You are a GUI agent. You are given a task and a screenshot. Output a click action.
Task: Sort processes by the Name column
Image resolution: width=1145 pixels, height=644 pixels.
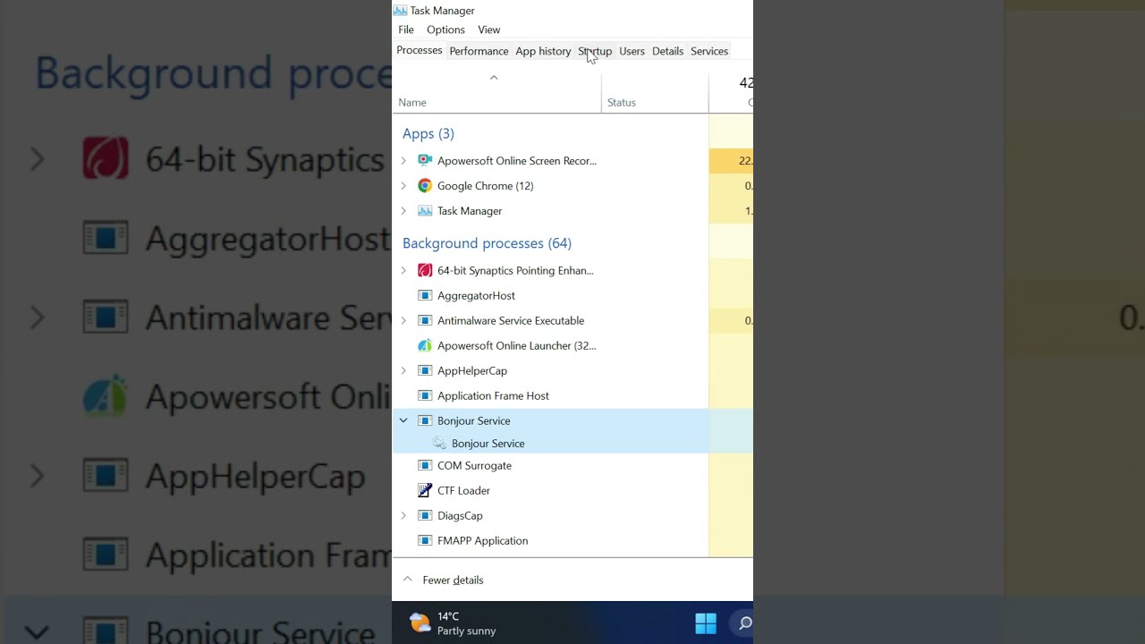[x=497, y=93]
